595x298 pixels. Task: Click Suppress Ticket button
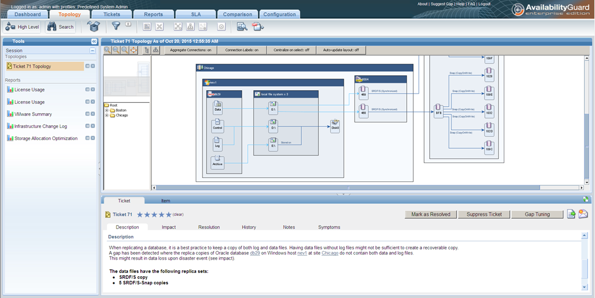(x=484, y=214)
